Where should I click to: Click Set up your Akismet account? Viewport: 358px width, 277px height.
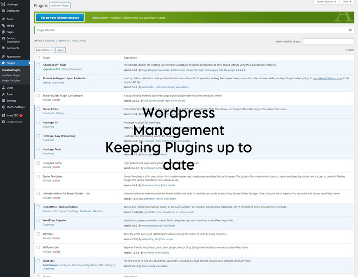(60, 18)
